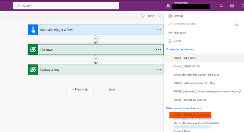Choose Peek code from context menu
This screenshot has height=132, width=244.
point(179,33)
